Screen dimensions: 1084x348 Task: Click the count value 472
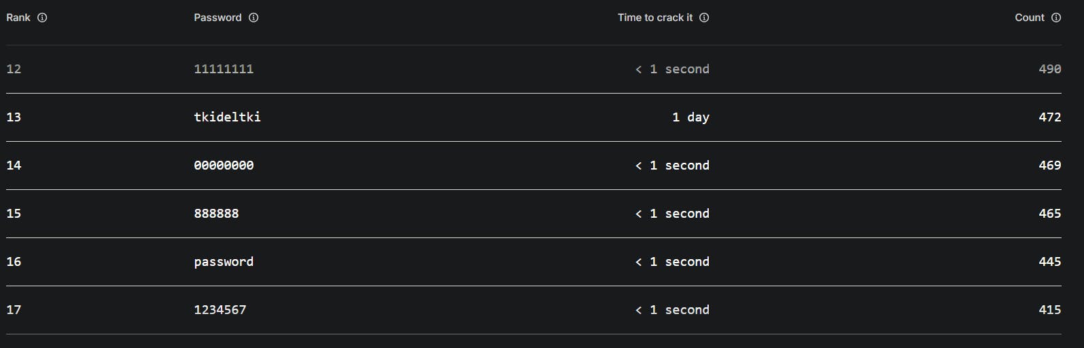point(1049,117)
